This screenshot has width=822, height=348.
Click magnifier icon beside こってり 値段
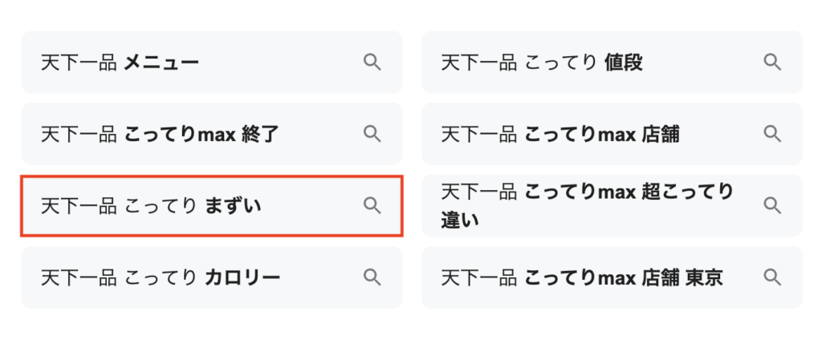773,63
